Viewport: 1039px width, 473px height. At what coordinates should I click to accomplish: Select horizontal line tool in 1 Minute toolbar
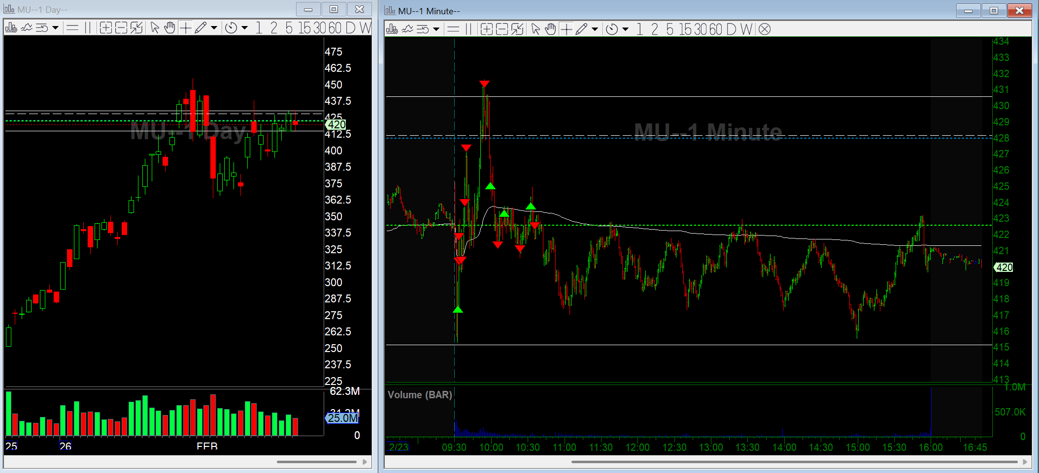click(x=453, y=29)
